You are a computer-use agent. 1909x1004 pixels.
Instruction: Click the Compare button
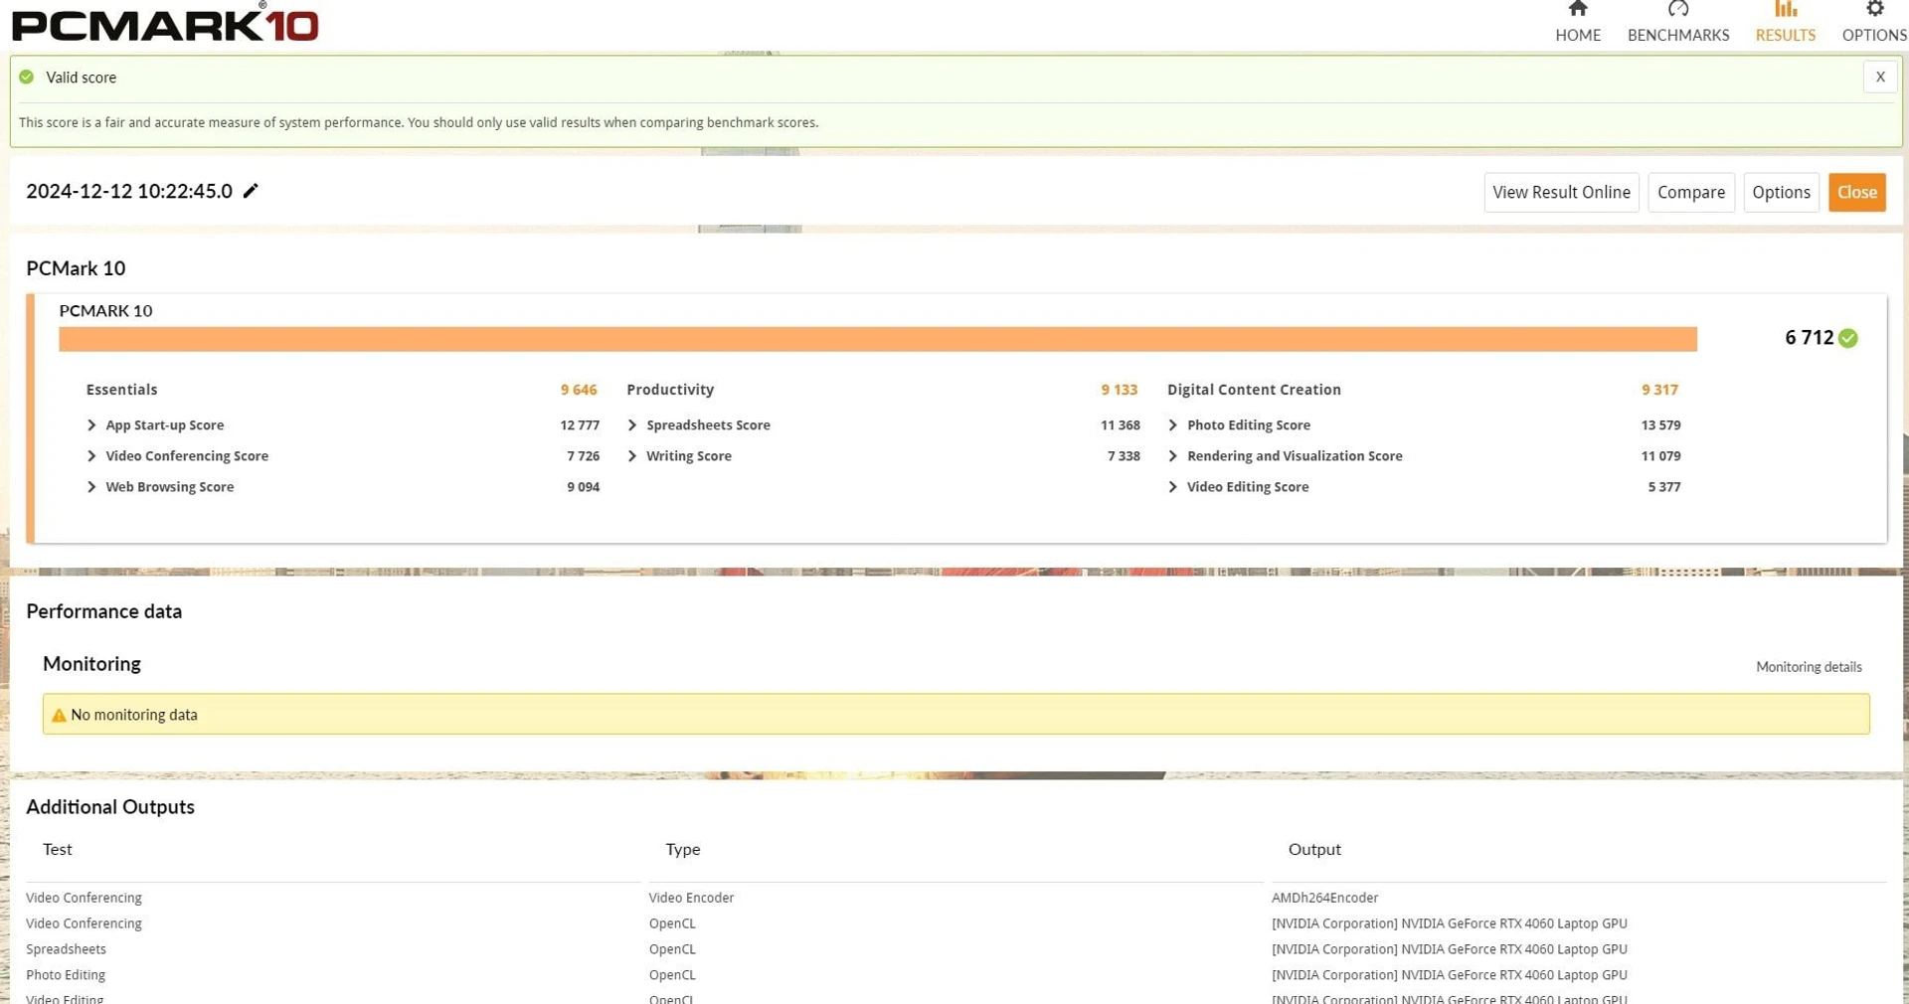point(1691,193)
